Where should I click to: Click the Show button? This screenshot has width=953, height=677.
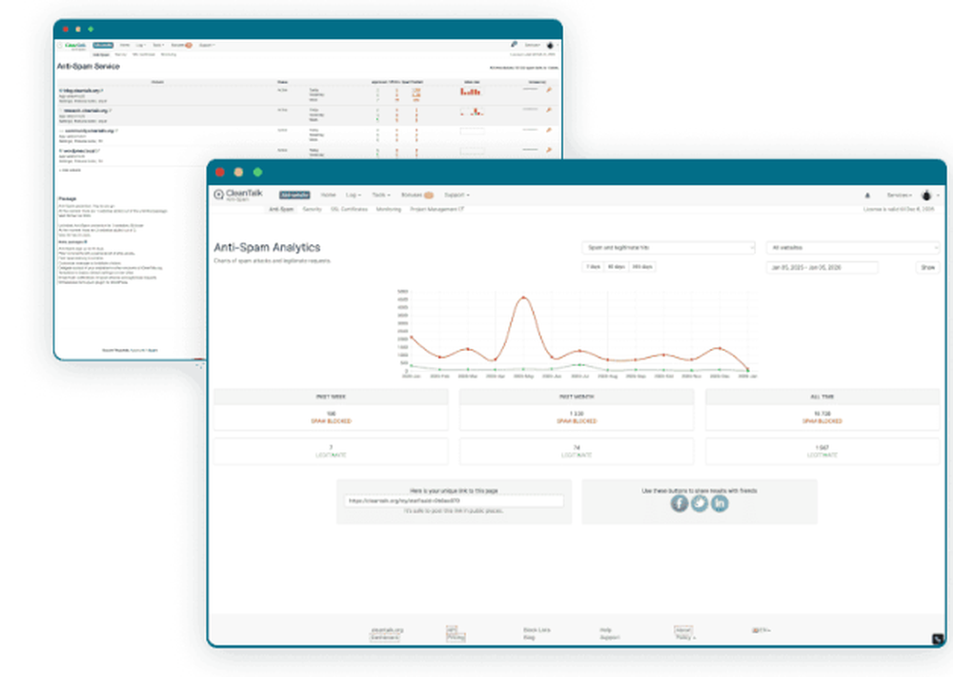pos(929,267)
